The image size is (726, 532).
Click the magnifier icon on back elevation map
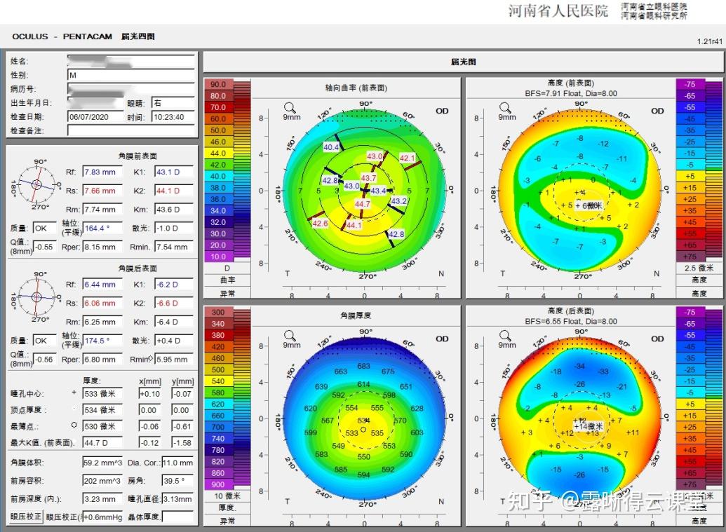pyautogui.click(x=505, y=335)
